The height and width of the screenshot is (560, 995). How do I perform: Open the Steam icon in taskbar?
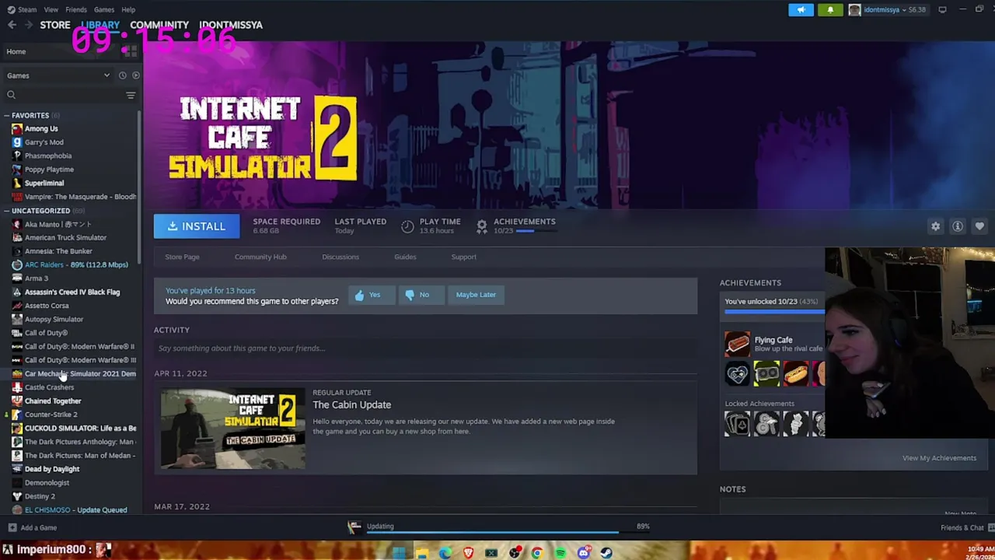point(606,553)
